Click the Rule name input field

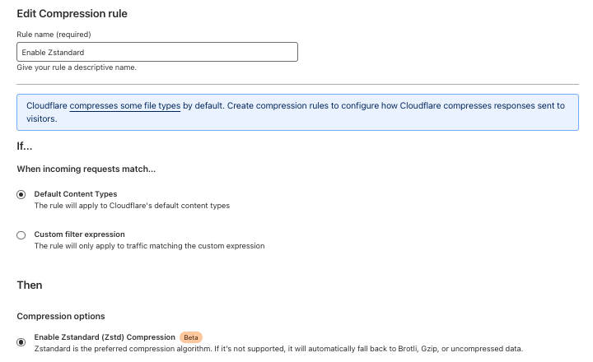coord(157,52)
